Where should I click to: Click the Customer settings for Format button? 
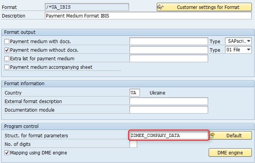204,7
